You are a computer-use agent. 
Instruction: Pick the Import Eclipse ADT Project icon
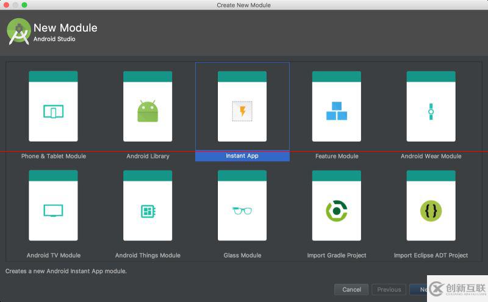431,211
